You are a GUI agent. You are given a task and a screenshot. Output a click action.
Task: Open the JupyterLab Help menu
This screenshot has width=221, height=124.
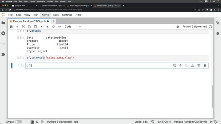coord(78,15)
